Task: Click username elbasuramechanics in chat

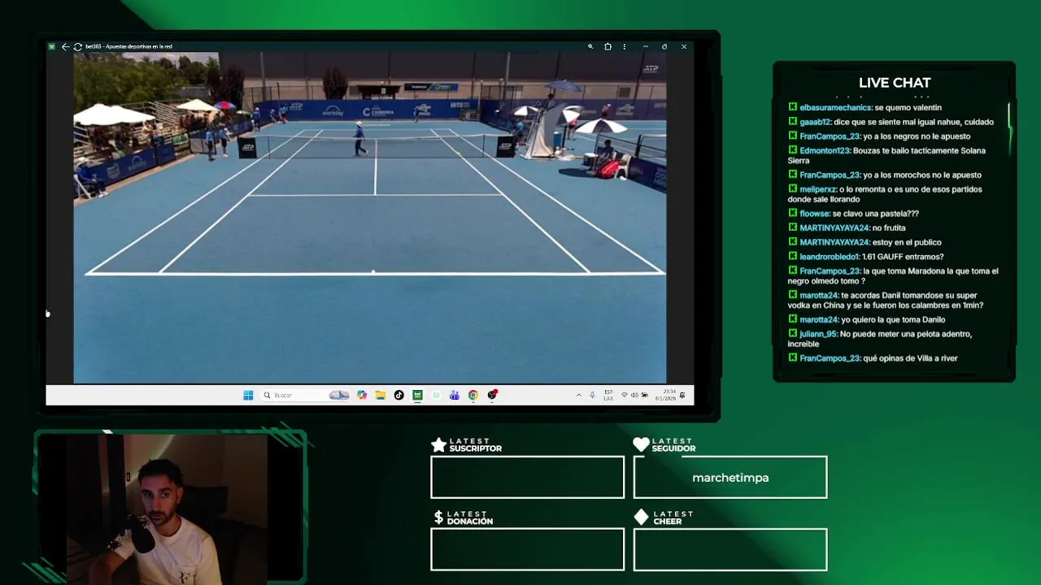Action: (835, 107)
